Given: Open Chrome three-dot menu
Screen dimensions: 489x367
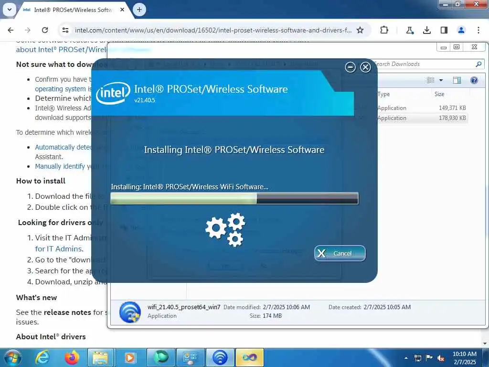Looking at the screenshot, I should (x=478, y=30).
